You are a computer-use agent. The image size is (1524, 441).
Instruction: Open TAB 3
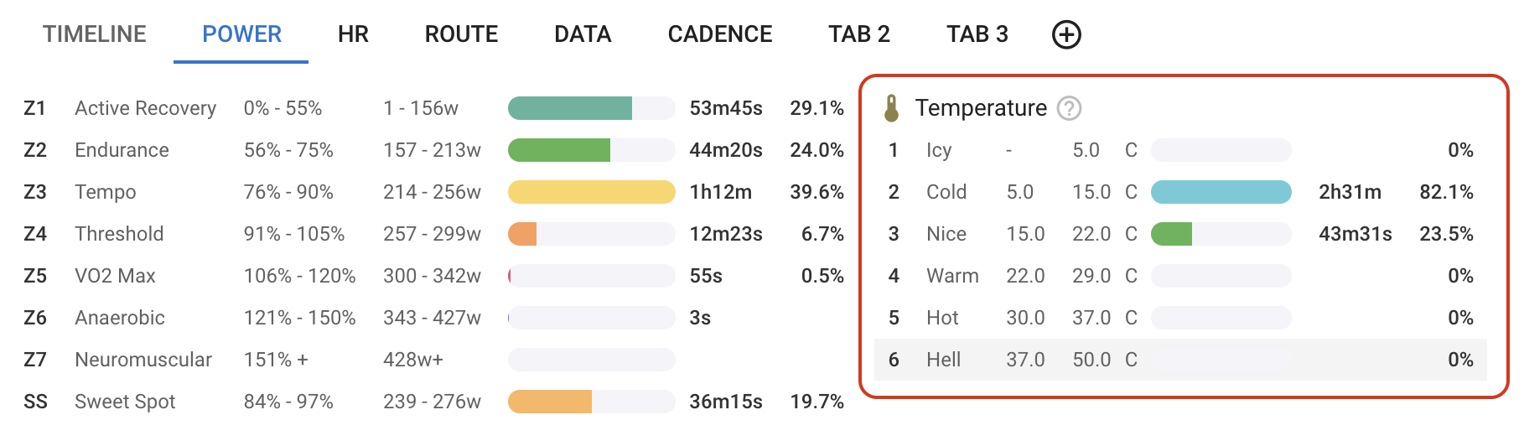point(977,34)
